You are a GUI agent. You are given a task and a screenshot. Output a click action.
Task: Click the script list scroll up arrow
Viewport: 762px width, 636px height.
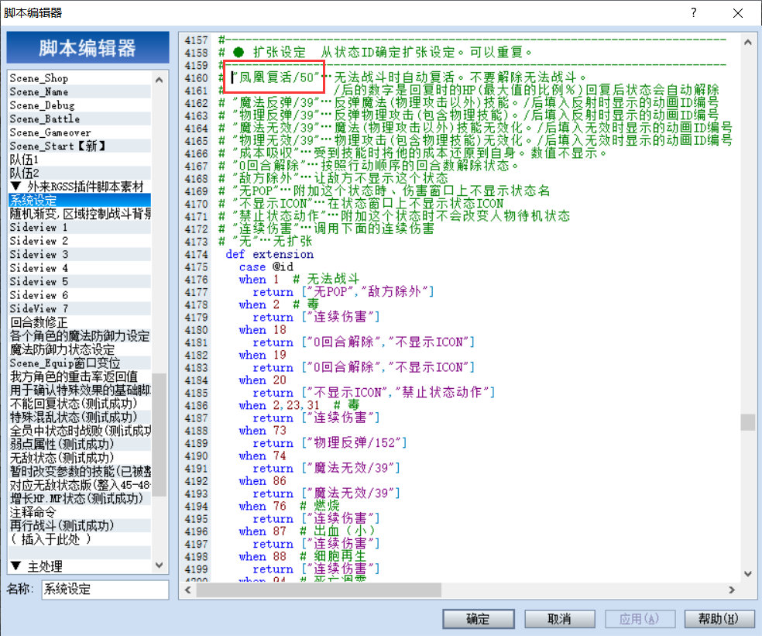click(159, 80)
